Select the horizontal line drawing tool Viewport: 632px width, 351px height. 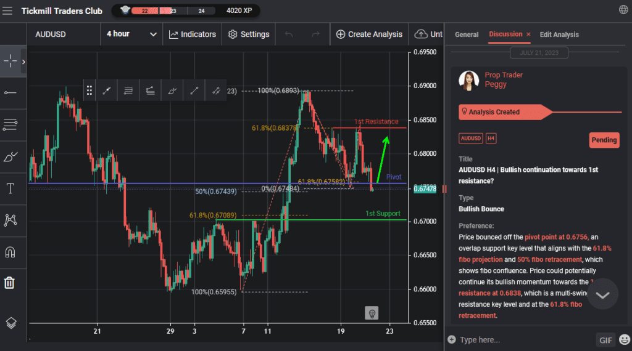point(10,93)
